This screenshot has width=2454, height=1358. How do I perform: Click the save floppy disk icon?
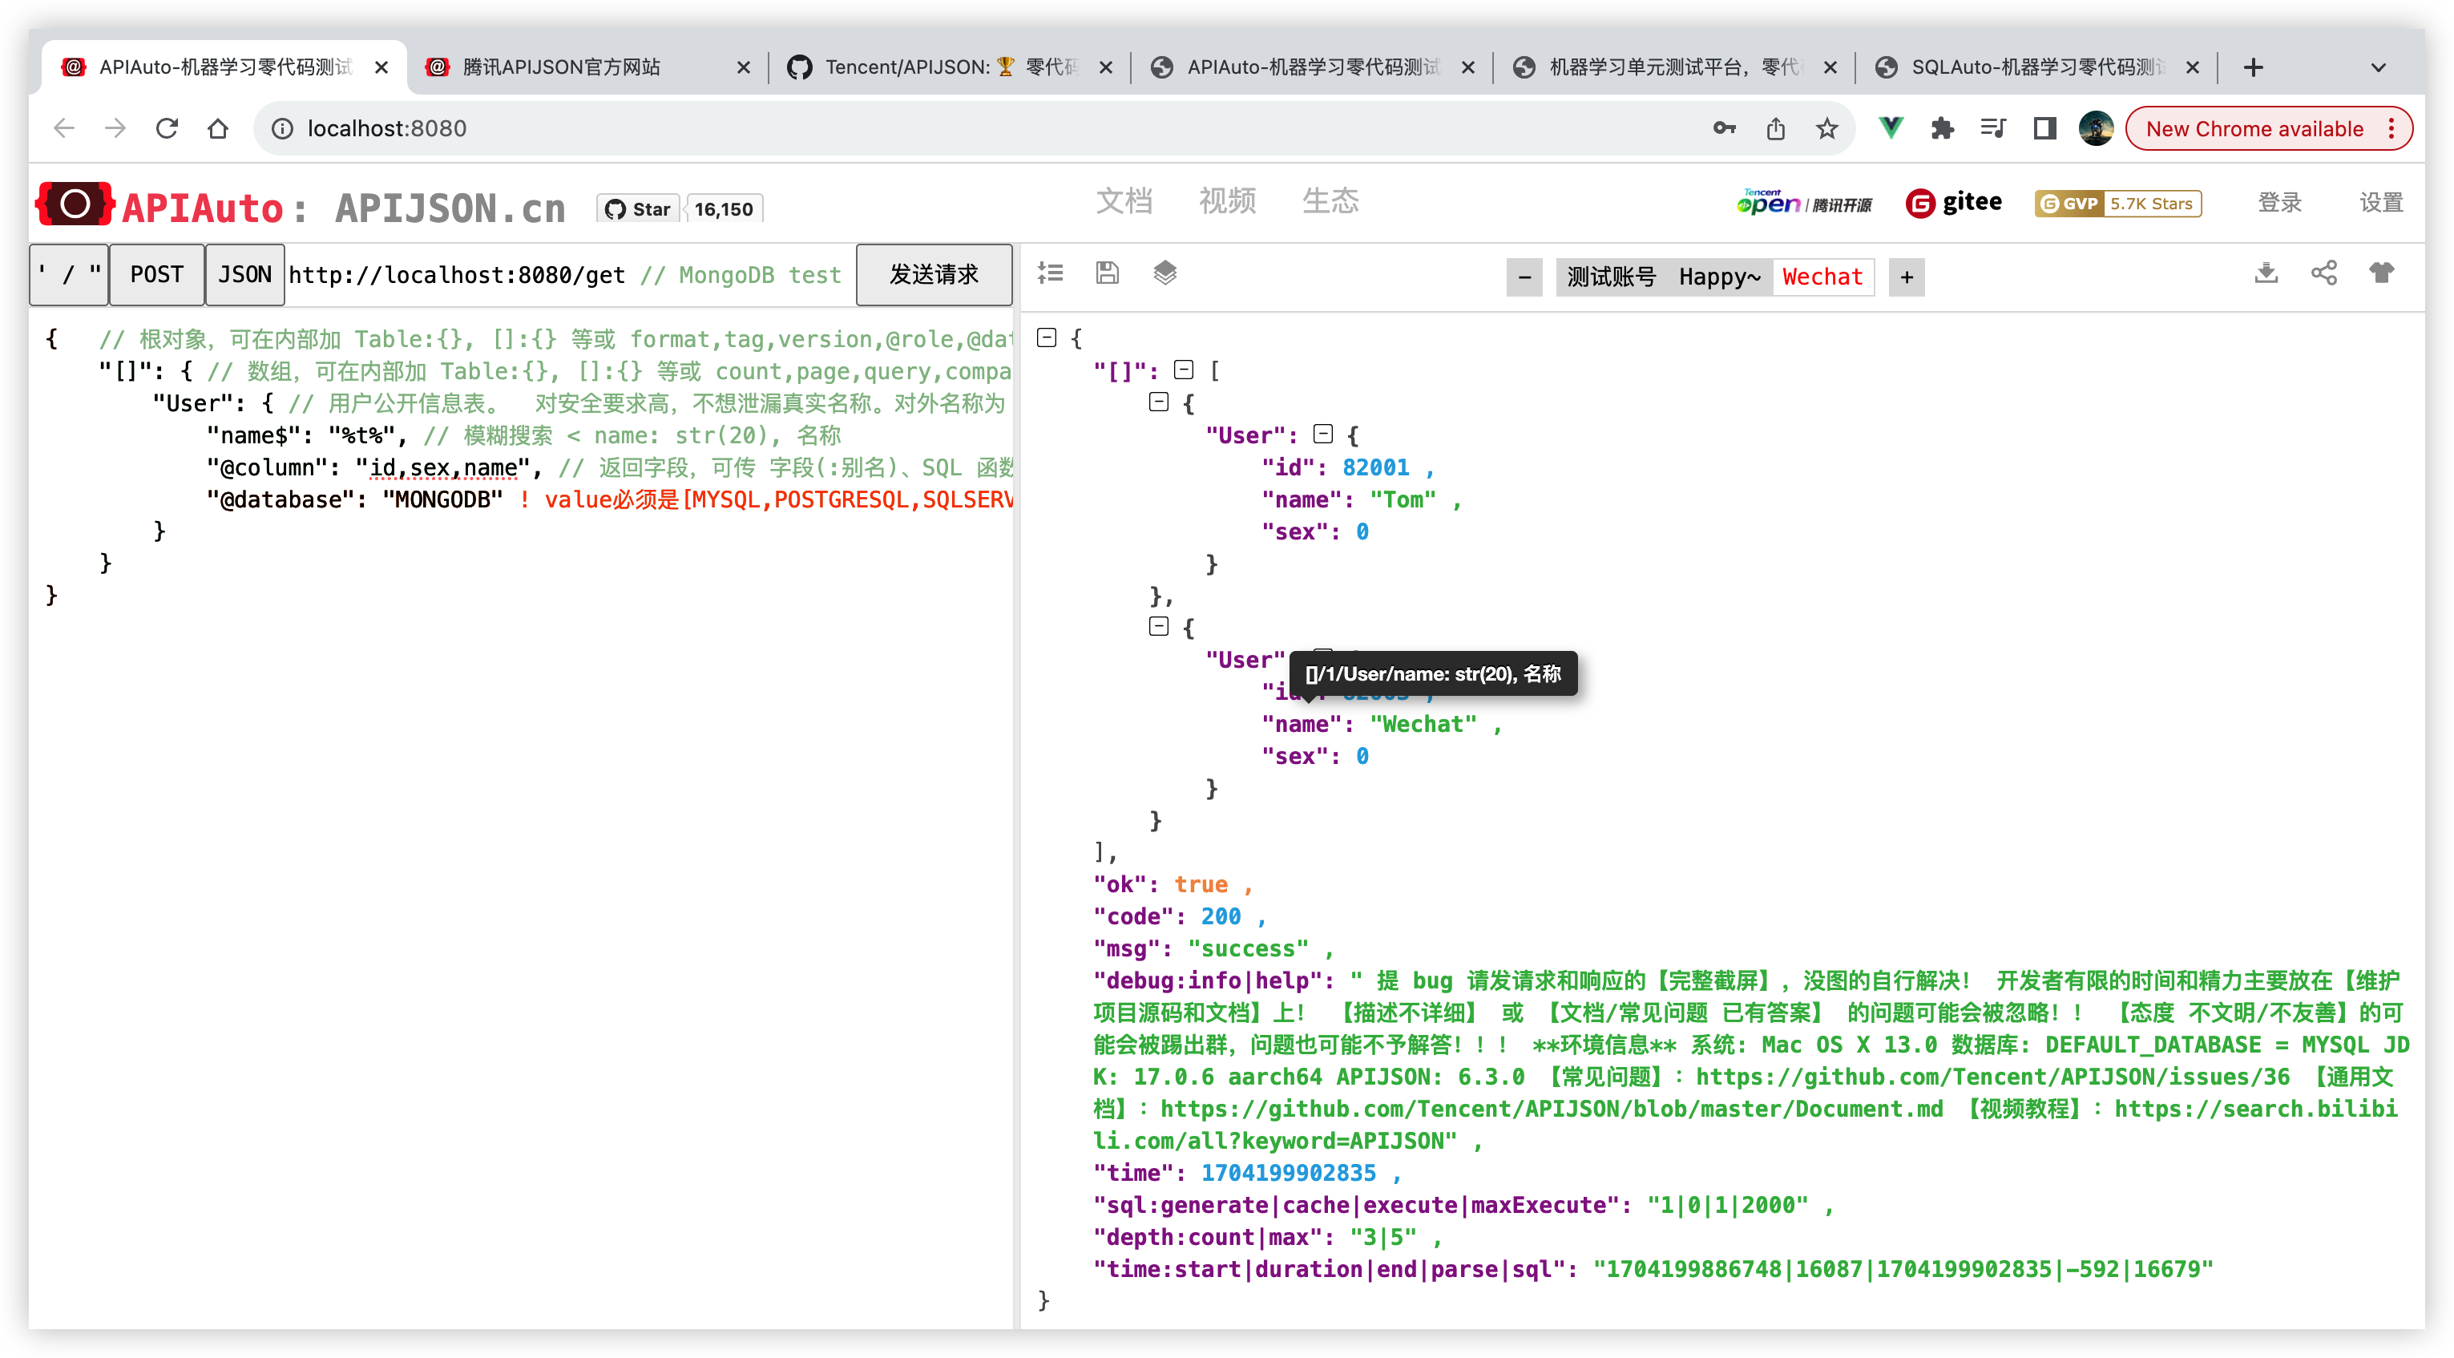tap(1107, 273)
